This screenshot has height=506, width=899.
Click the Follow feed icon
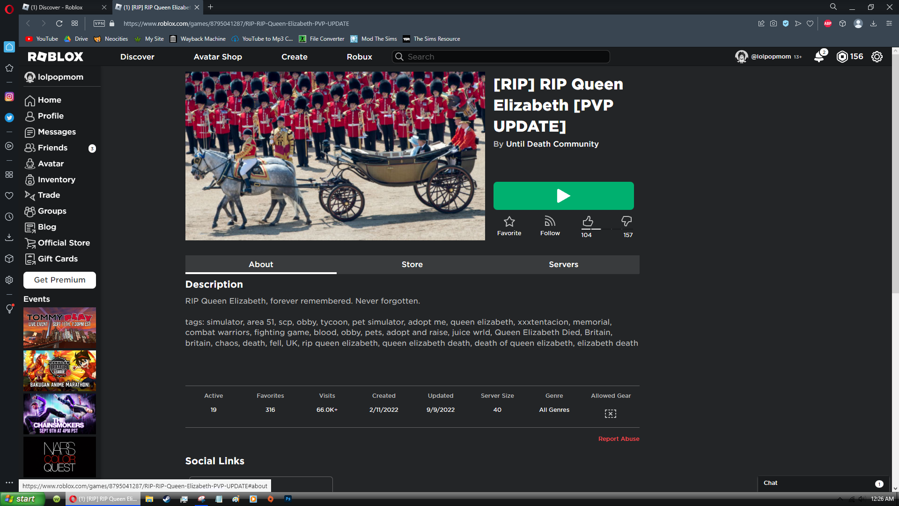550,221
